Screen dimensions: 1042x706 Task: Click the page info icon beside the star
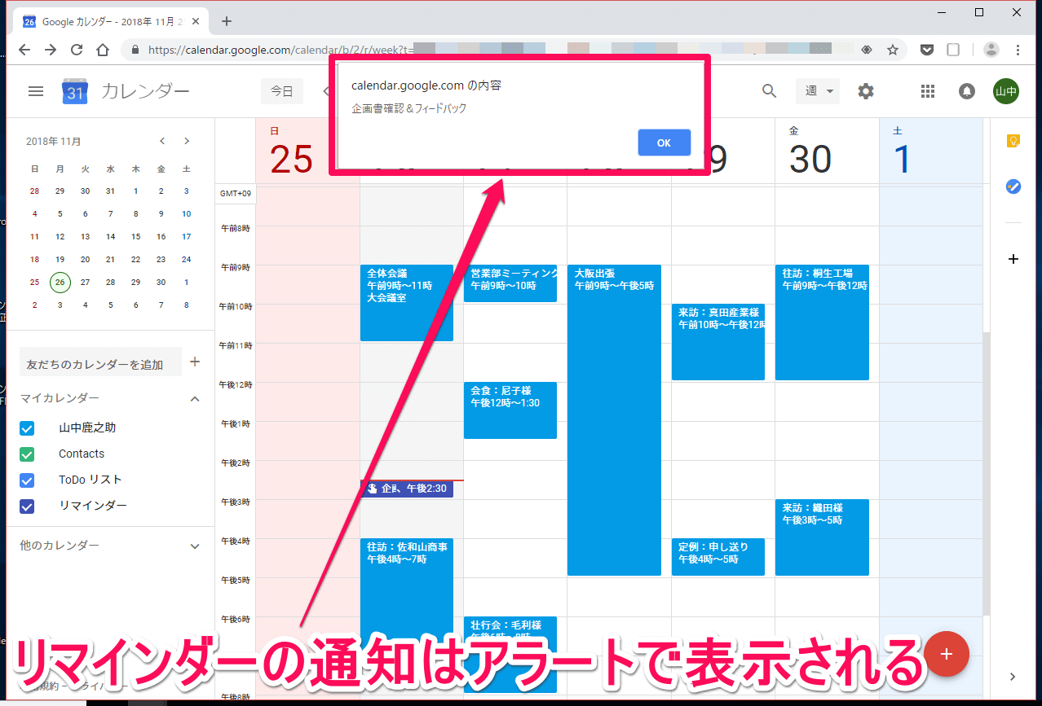(x=867, y=50)
